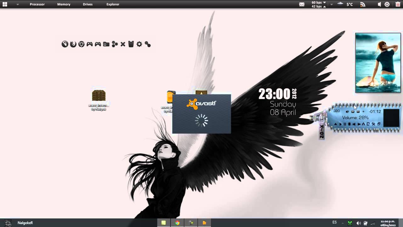Click the black album art box in player
The height and width of the screenshot is (227, 403).
pos(391,118)
